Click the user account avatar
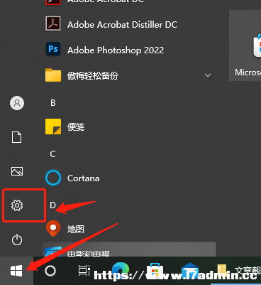Screen dimensions: 261x285 click(17, 103)
